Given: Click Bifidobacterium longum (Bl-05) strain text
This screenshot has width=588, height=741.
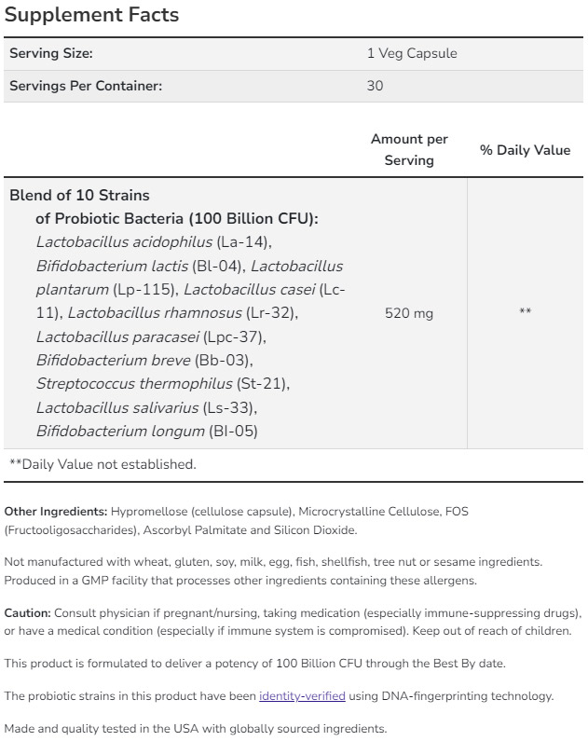Looking at the screenshot, I should coord(146,431).
